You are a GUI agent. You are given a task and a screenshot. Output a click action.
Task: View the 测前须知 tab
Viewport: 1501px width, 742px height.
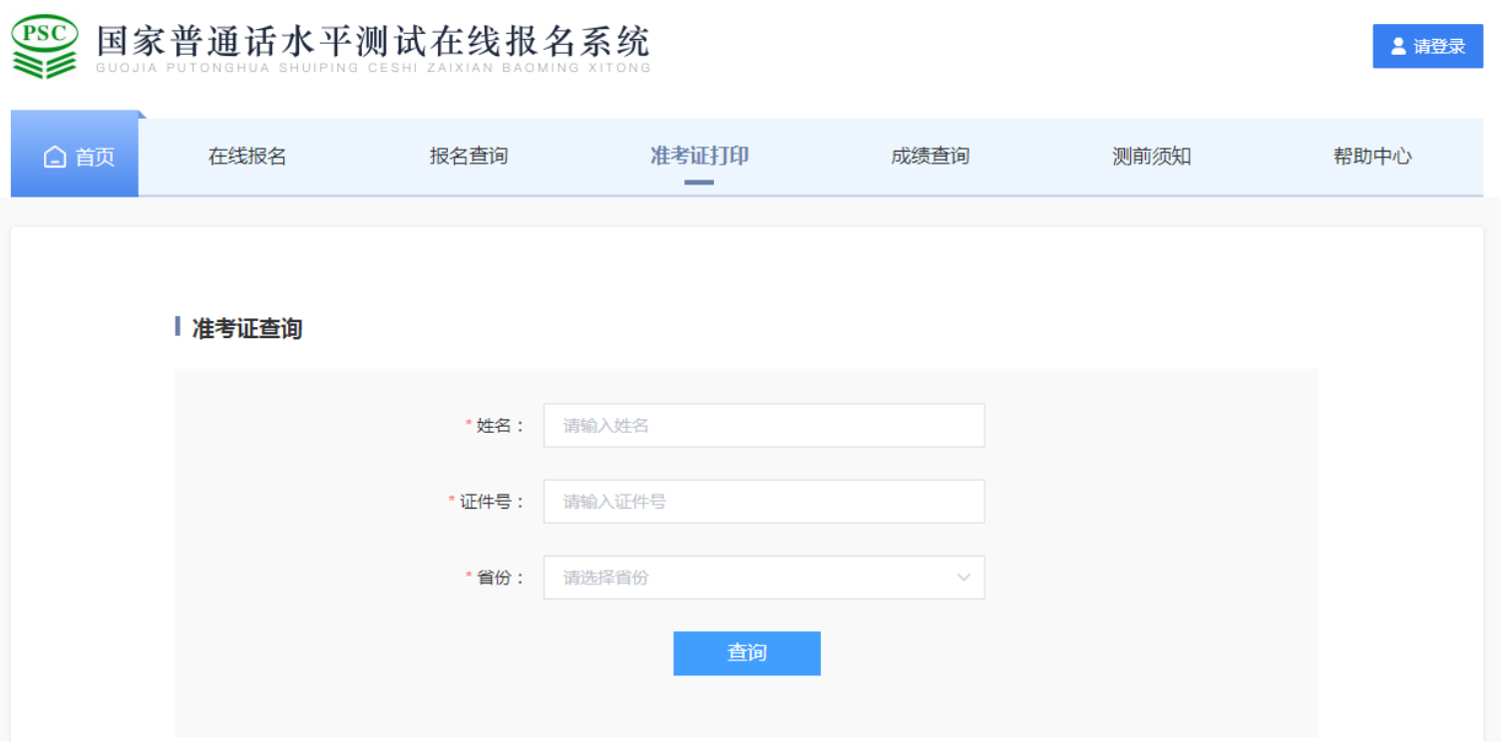(1151, 157)
